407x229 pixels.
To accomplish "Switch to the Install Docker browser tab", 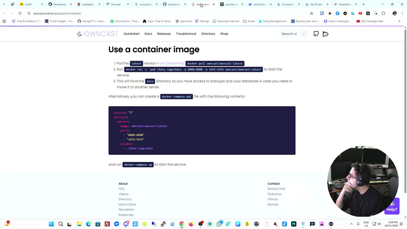I will pos(259,4).
